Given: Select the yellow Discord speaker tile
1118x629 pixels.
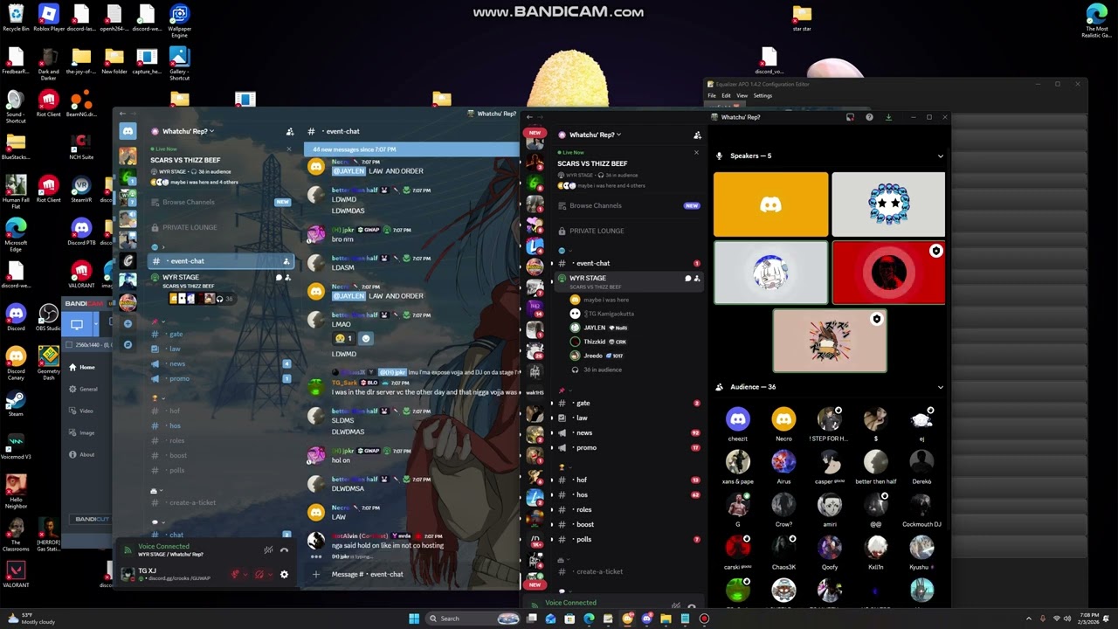Looking at the screenshot, I should pos(770,204).
